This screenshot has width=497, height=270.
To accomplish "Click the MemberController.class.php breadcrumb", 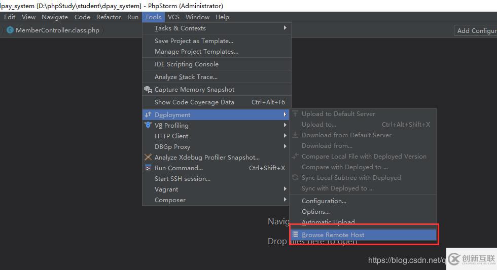I will pos(57,30).
